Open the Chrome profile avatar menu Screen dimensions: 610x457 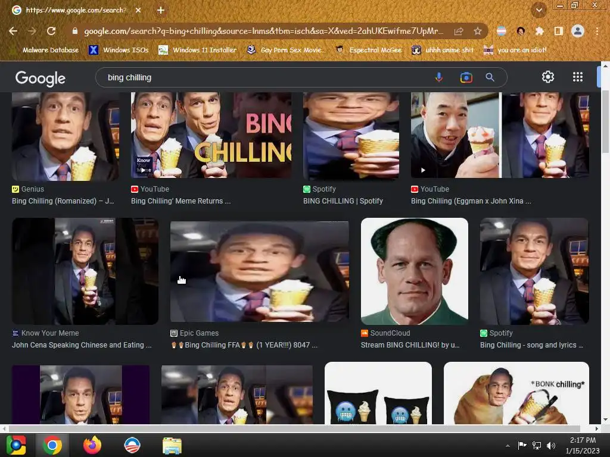click(x=578, y=31)
